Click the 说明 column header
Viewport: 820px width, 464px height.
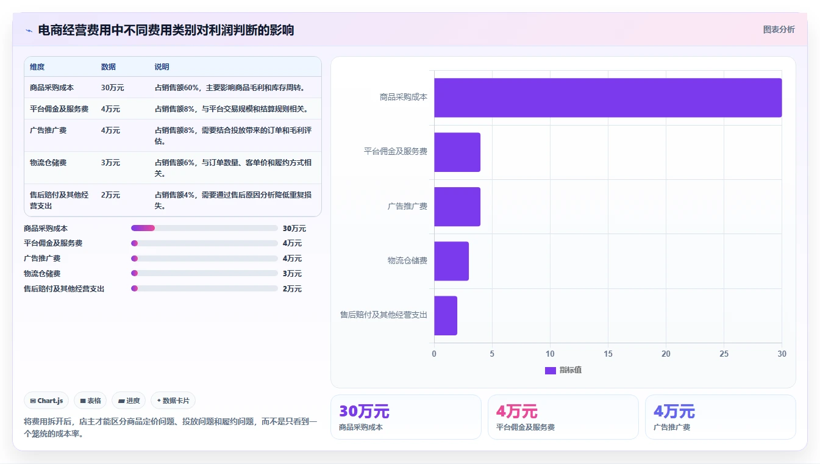162,67
